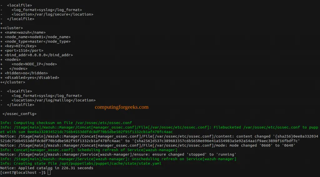Click 'Info: Computing checksum on file' line
Image resolution: width=320 pixels, height=177 pixels.
66,123
